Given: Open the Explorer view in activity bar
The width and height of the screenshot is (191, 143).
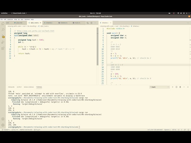Looking at the screenshot, I should click(x=3, y=24).
